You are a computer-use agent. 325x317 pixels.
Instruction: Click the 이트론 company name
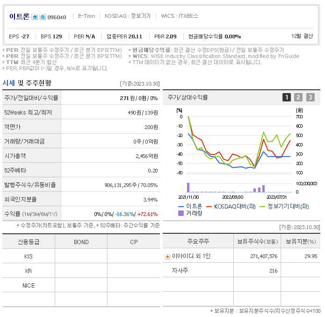pyautogui.click(x=19, y=16)
